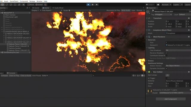
Task: Click the GameObject cube icon in Inspector
Action: pyautogui.click(x=148, y=12)
